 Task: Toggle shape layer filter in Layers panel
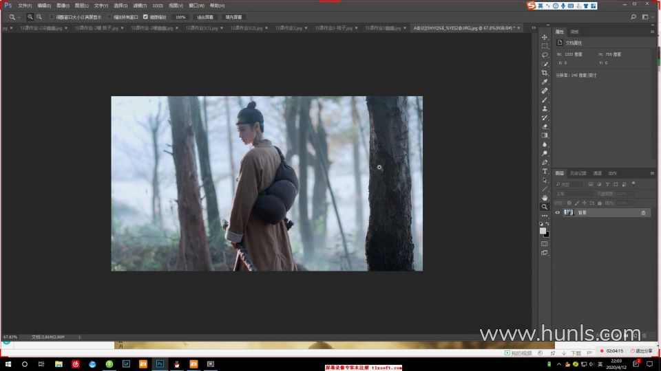click(616, 184)
